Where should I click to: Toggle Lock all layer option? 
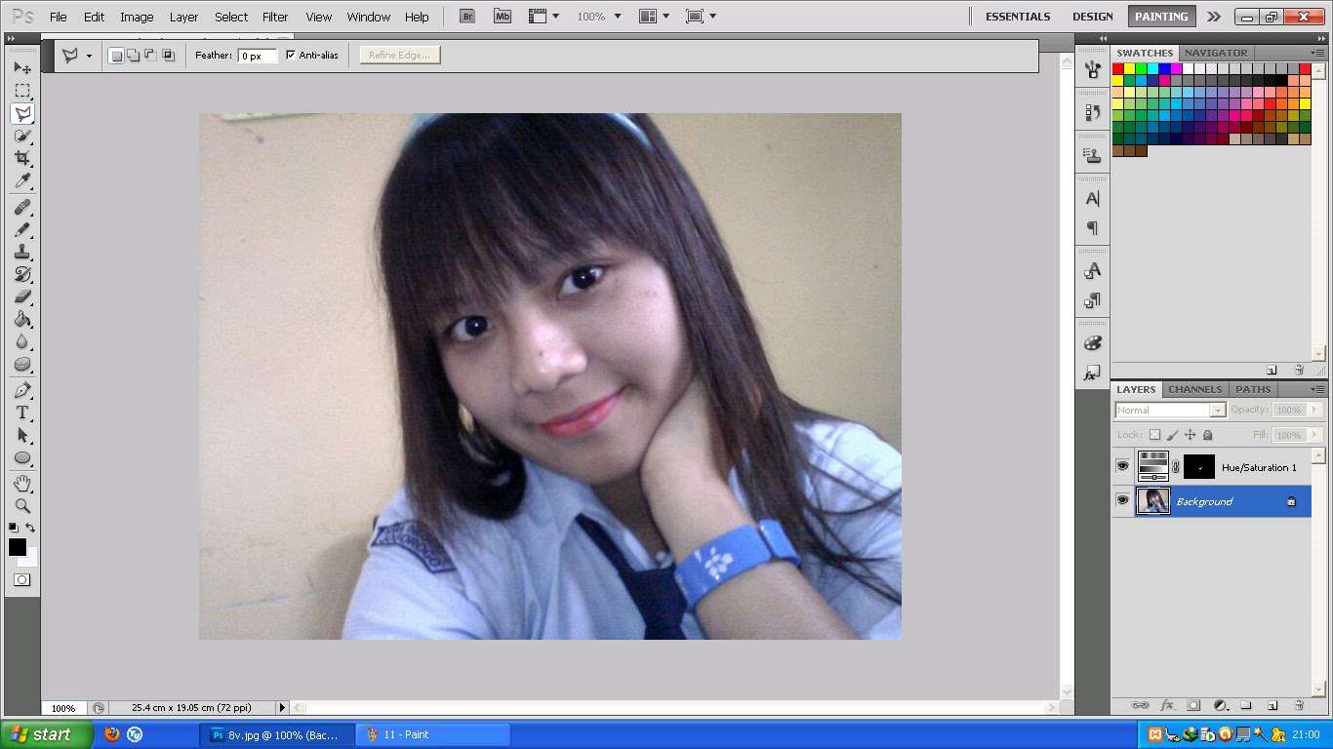(x=1208, y=435)
